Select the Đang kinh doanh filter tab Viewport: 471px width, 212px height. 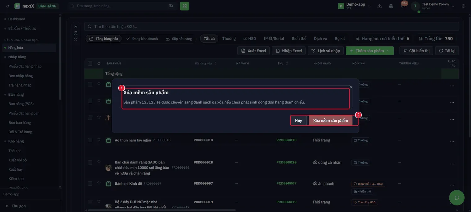tap(142, 39)
